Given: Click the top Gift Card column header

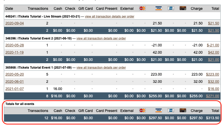Looking at the screenshot, I should 86,9.
